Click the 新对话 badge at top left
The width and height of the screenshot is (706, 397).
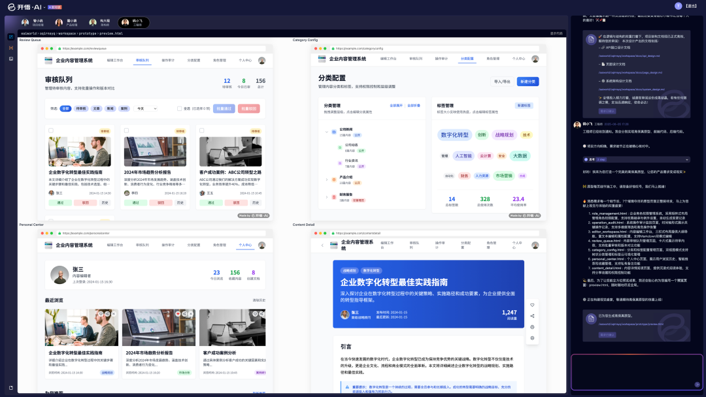coord(55,7)
